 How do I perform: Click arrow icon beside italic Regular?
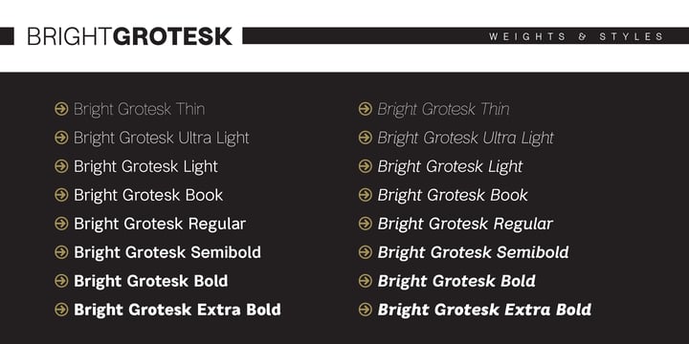(x=366, y=224)
